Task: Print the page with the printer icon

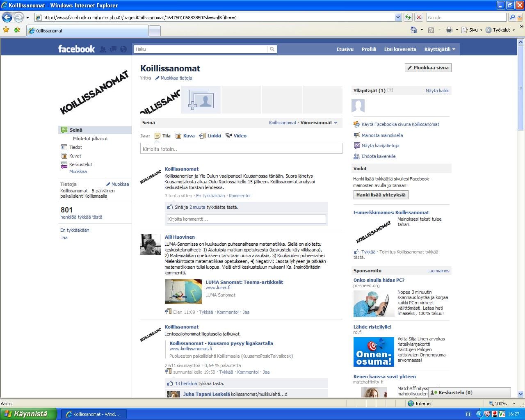Action: click(x=449, y=30)
